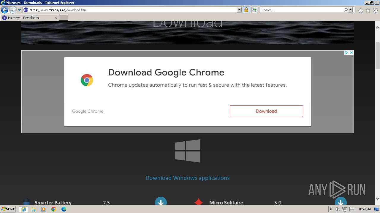Click the Windows logo graphic
The height and width of the screenshot is (213, 380).
188,151
